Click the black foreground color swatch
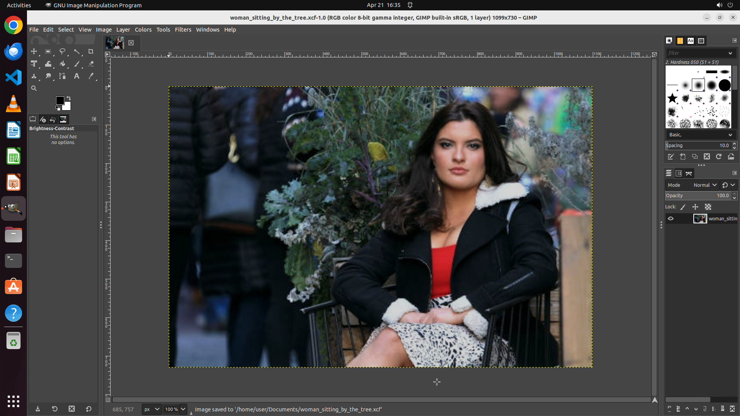Viewport: 740px width, 416px height. (60, 101)
